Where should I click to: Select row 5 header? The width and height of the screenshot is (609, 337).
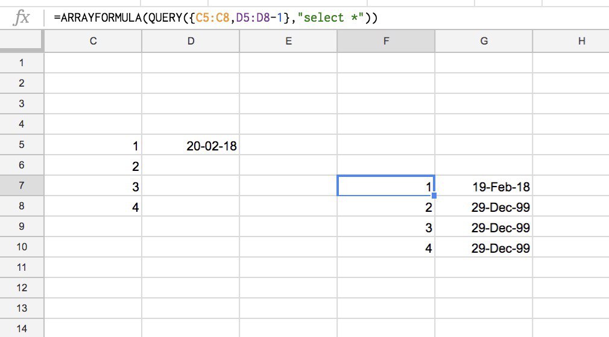pos(22,144)
